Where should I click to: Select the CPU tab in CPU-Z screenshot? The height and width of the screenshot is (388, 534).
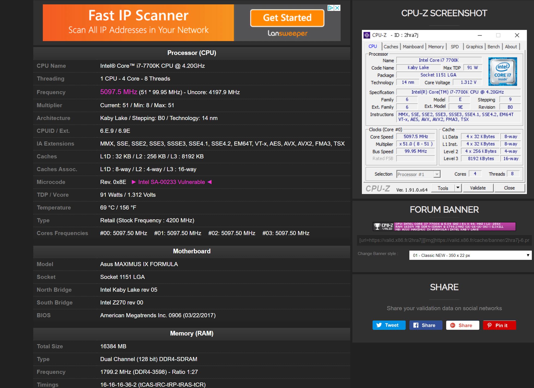pos(373,46)
